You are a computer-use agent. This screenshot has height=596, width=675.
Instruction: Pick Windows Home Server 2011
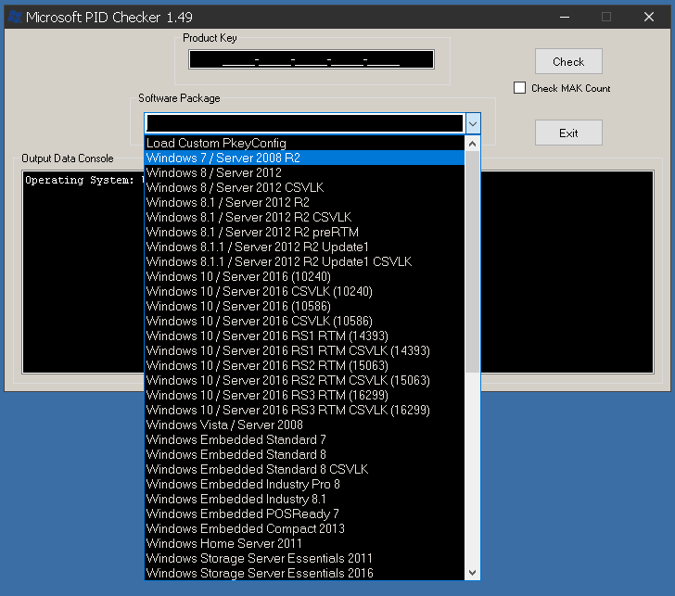point(304,544)
